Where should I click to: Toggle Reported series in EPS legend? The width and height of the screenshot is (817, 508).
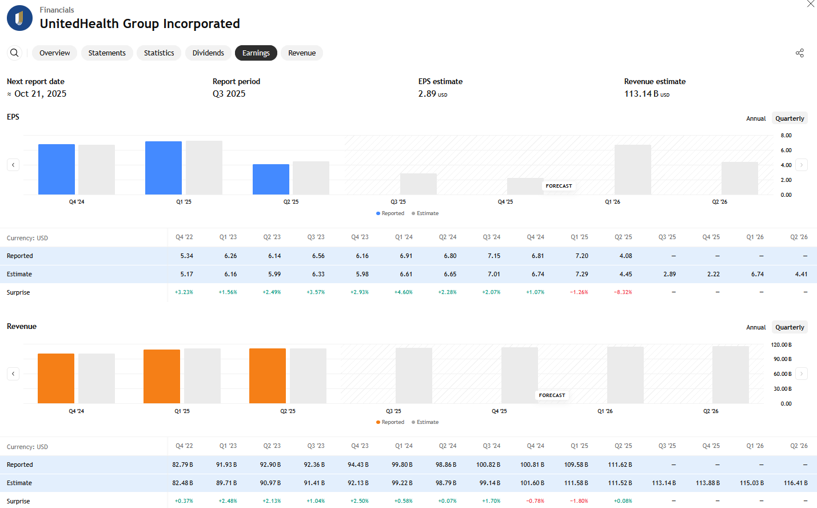pos(390,213)
